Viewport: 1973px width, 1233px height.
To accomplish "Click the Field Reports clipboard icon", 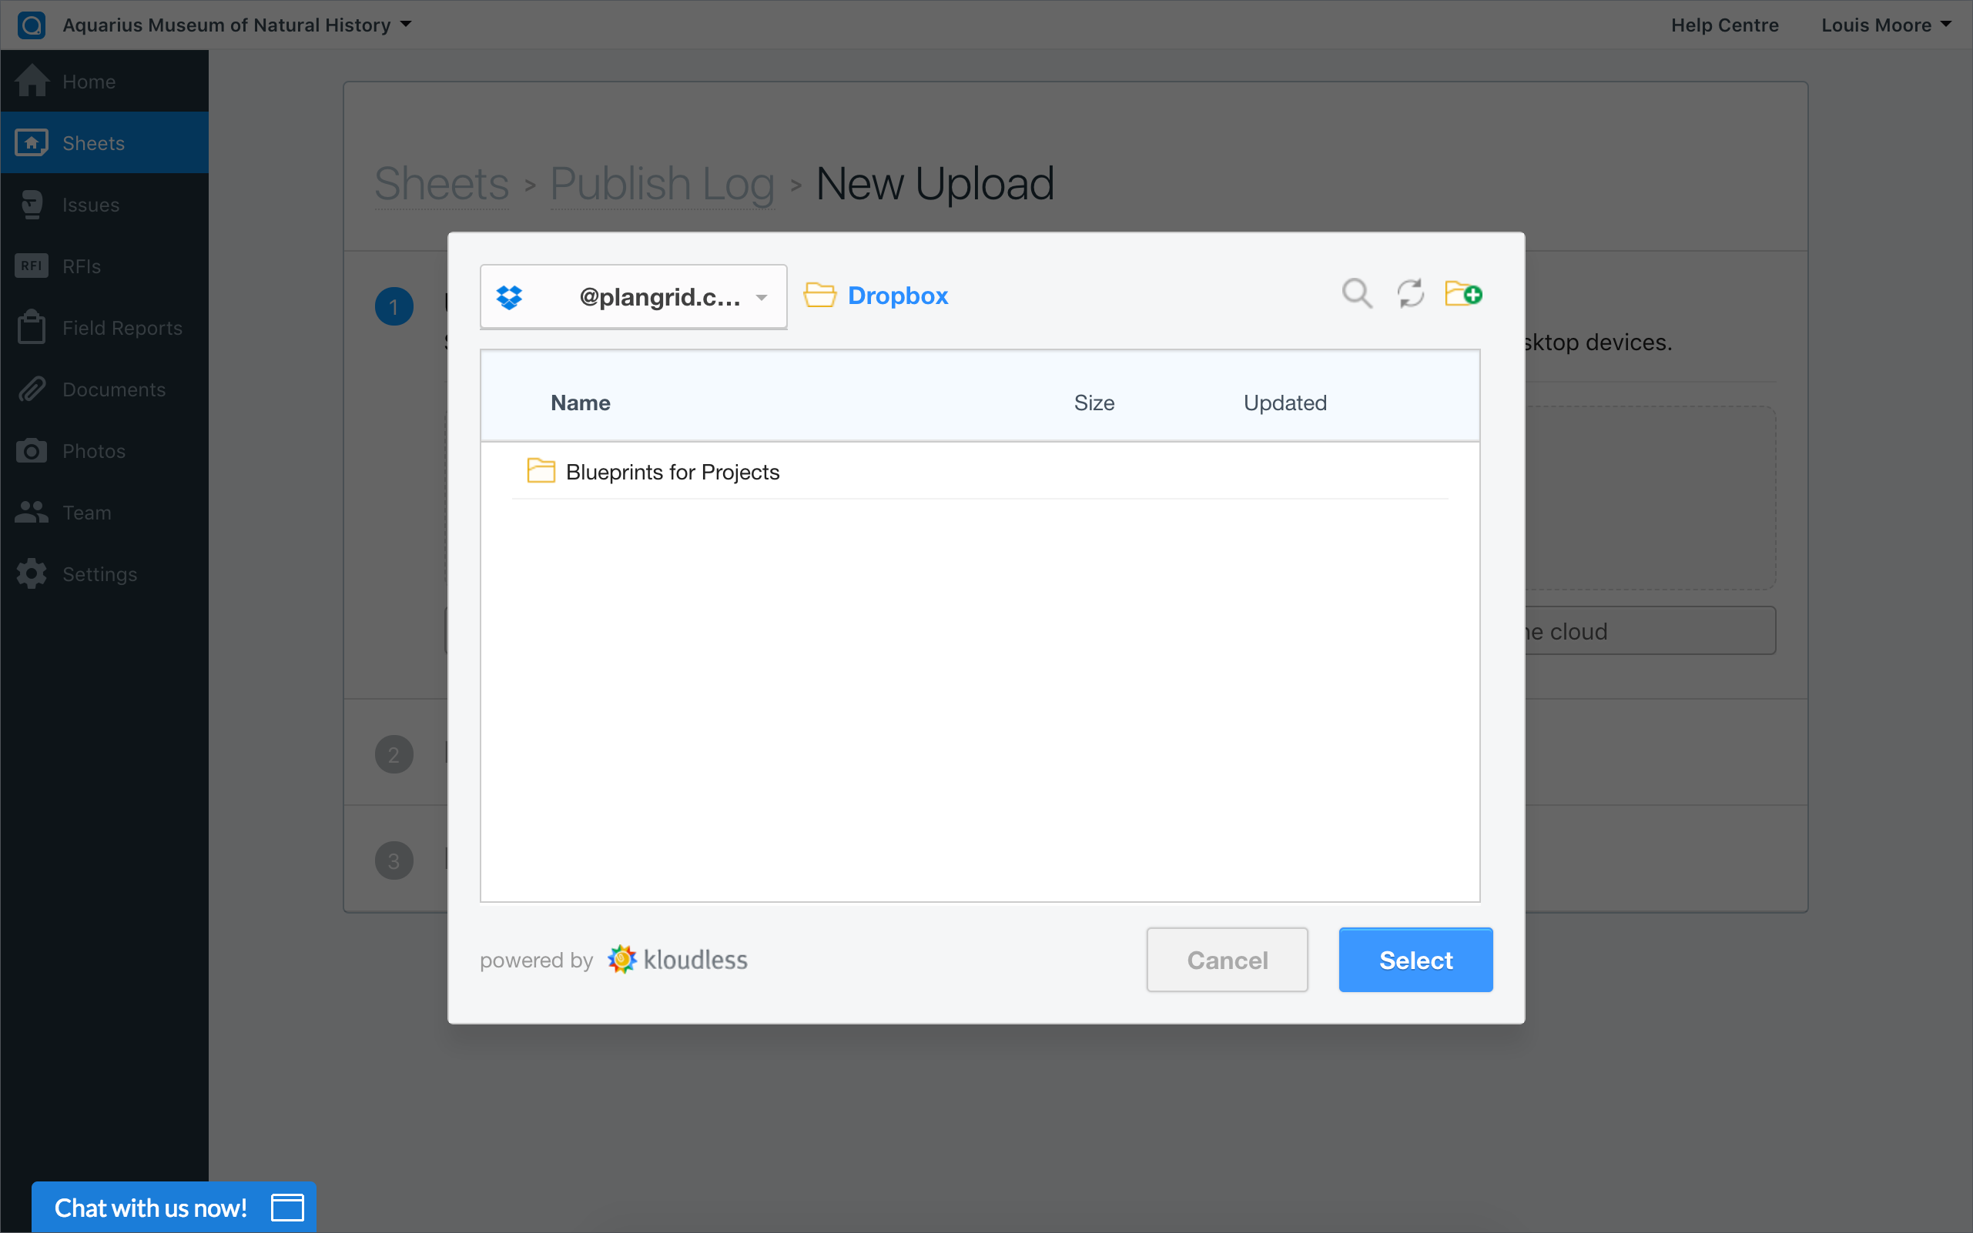I will pos(32,328).
